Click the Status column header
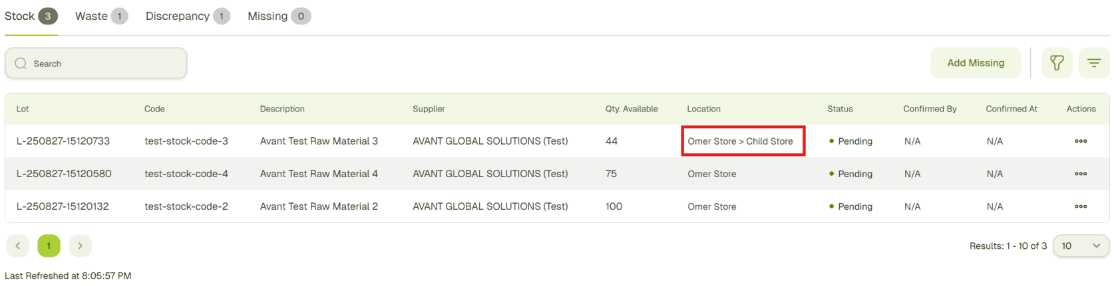Viewport: 1118px width, 286px height. [x=840, y=109]
